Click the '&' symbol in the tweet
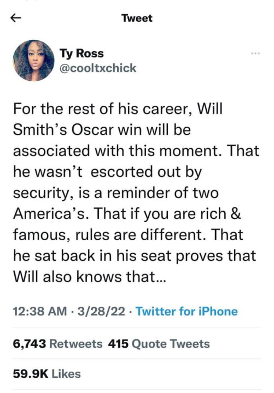The width and height of the screenshot is (274, 393). coord(235,214)
